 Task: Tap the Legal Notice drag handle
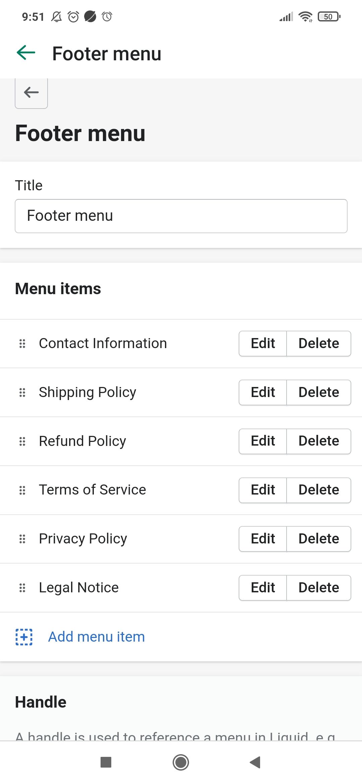pos(22,588)
